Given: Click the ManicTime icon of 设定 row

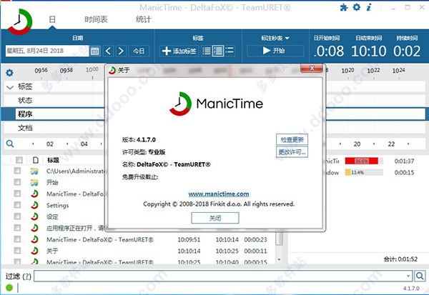Looking at the screenshot, I should click(x=34, y=216).
